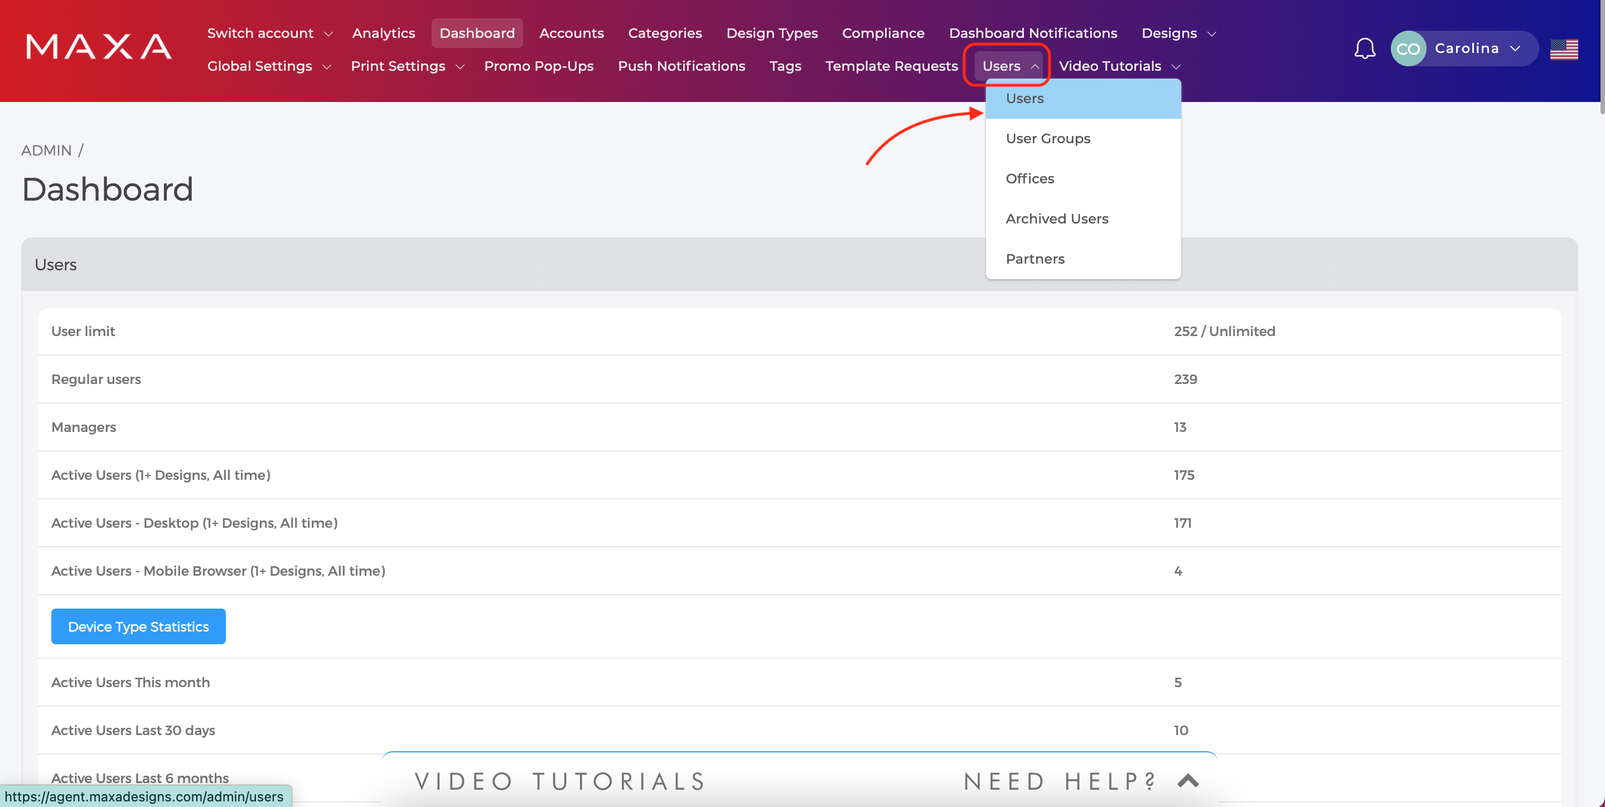Open the Analytics nav item
The height and width of the screenshot is (807, 1605).
tap(383, 33)
